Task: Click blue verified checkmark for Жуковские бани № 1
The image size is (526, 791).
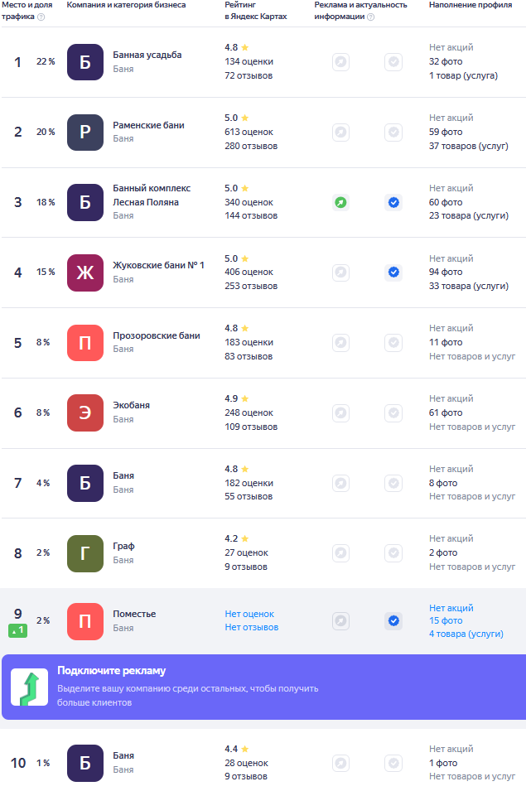Action: [393, 272]
